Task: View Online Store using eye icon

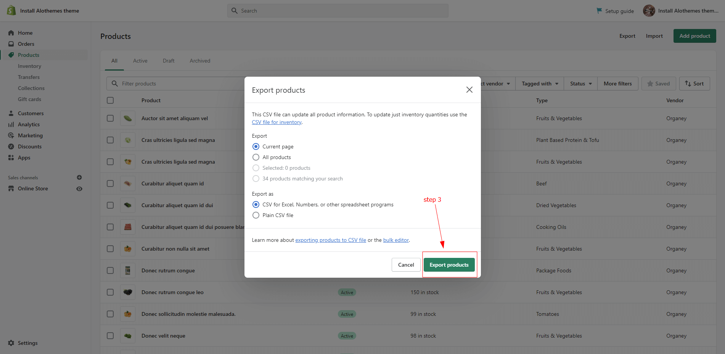Action: pos(79,189)
